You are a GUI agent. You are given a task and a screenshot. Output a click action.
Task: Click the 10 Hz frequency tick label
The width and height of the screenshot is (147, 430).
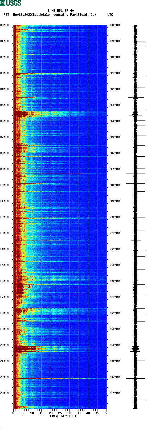click(32, 413)
